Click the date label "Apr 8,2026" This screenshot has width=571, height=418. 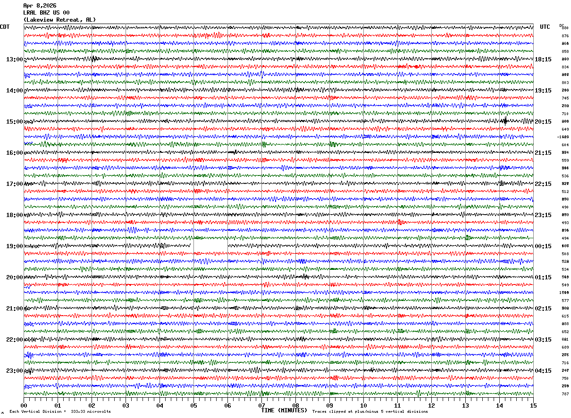(40, 6)
